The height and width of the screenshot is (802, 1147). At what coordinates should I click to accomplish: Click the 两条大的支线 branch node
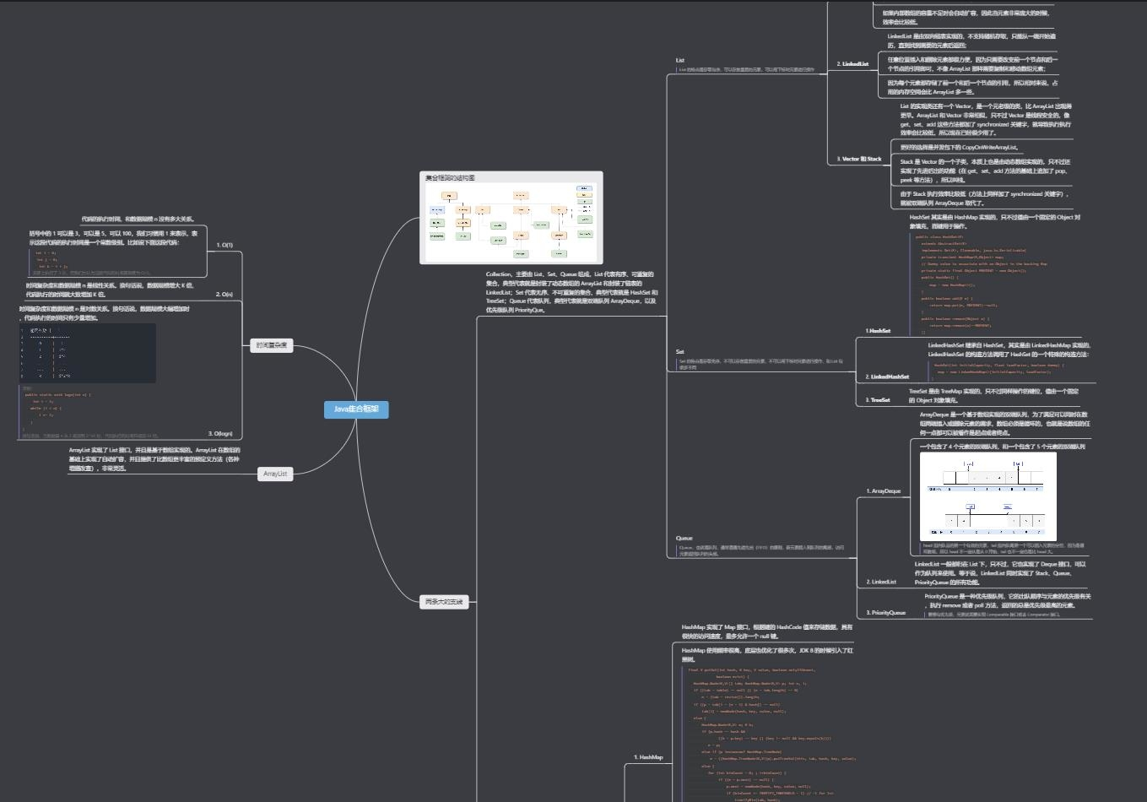[444, 602]
